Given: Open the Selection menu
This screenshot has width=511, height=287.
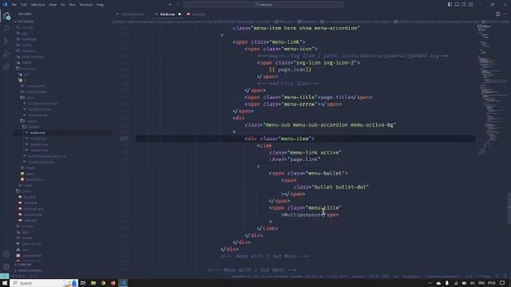Looking at the screenshot, I should (x=38, y=5).
